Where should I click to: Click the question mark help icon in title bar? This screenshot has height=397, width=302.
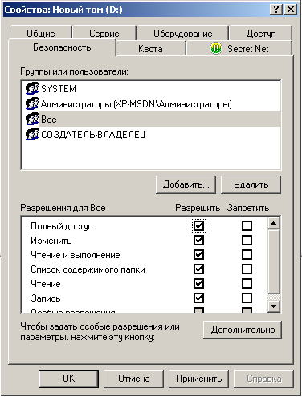[x=276, y=10]
